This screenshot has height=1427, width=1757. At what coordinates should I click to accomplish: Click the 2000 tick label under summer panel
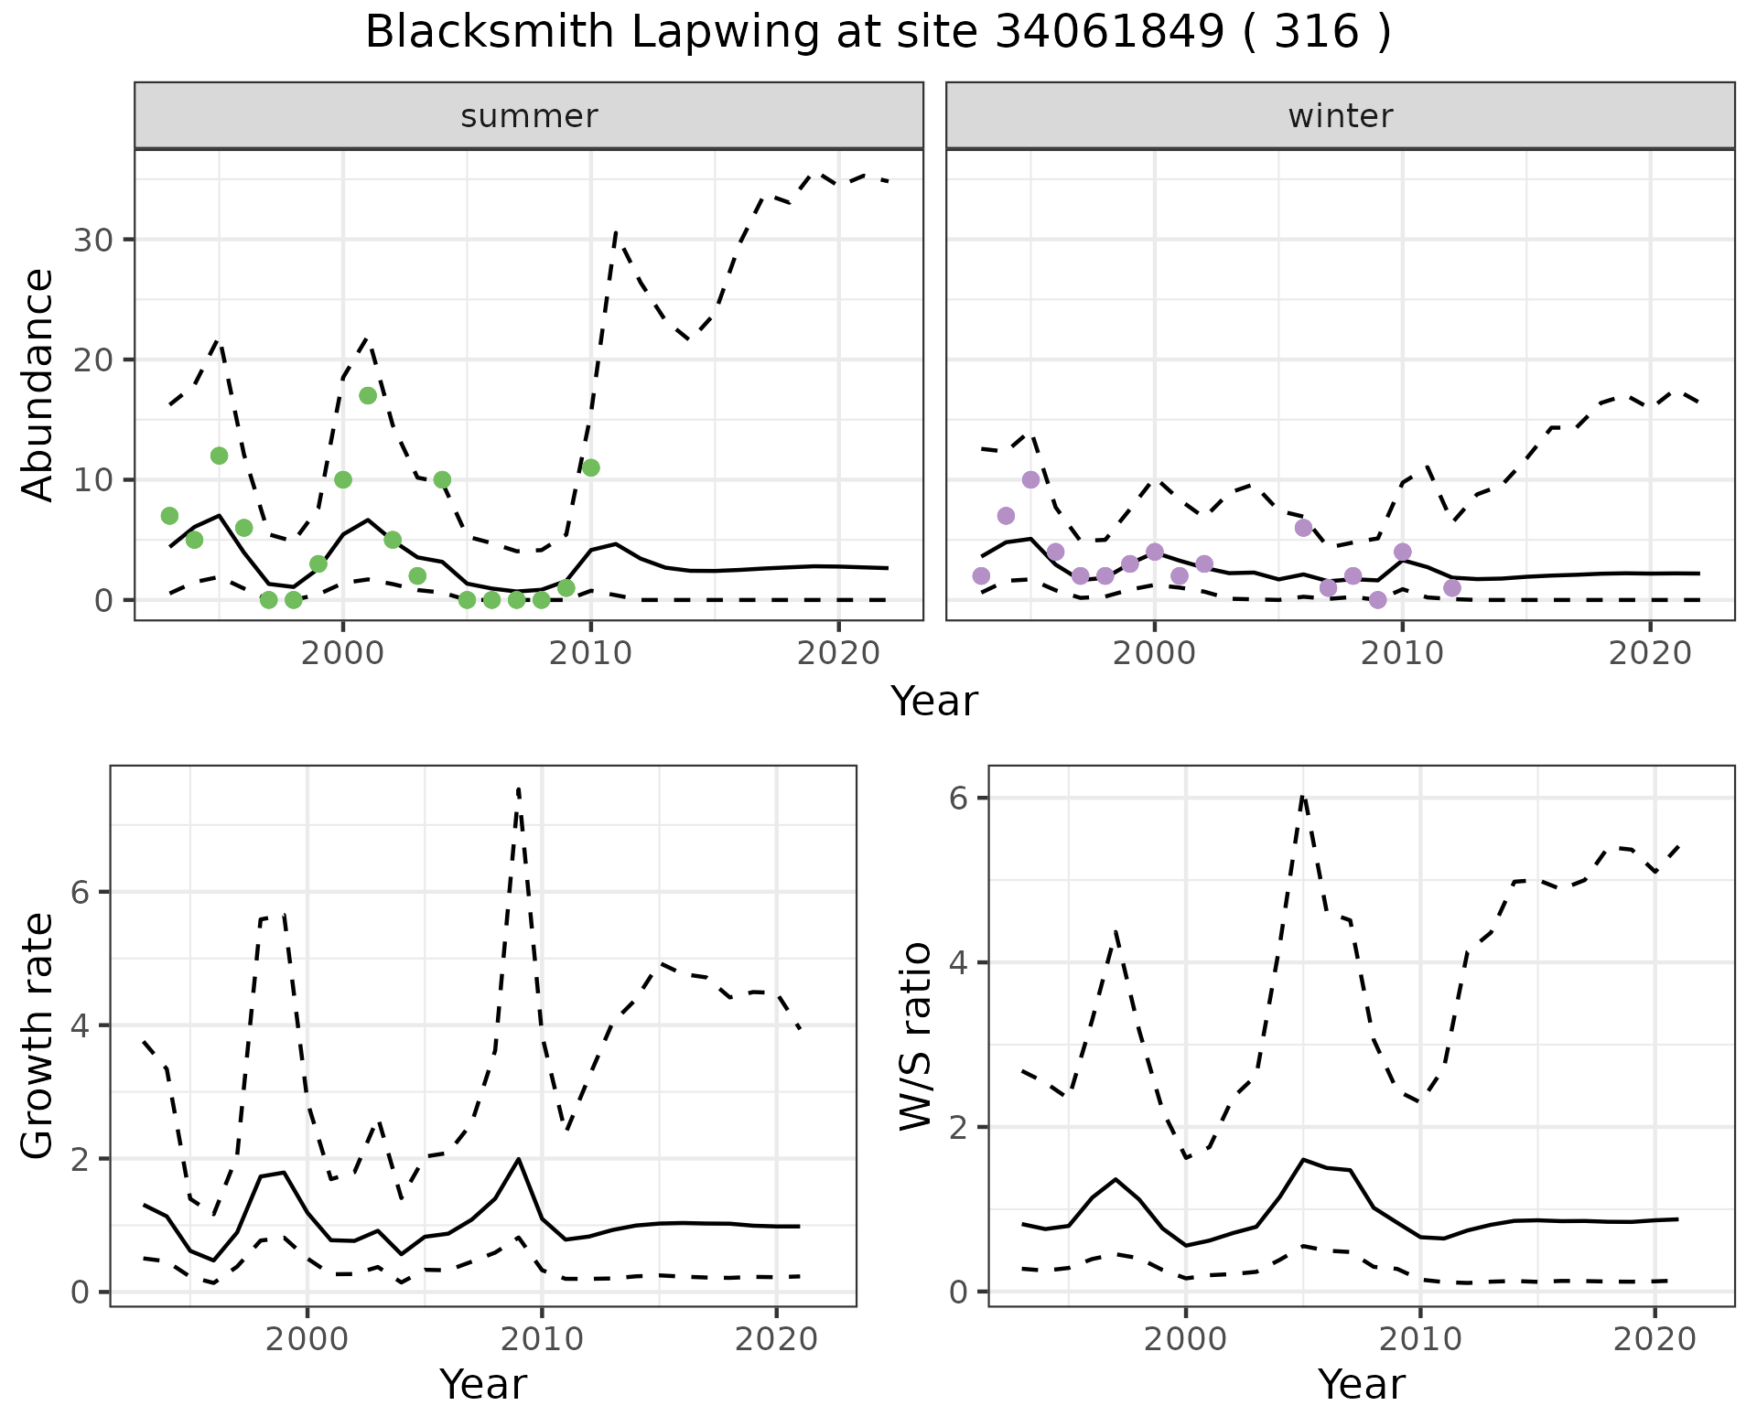(342, 653)
